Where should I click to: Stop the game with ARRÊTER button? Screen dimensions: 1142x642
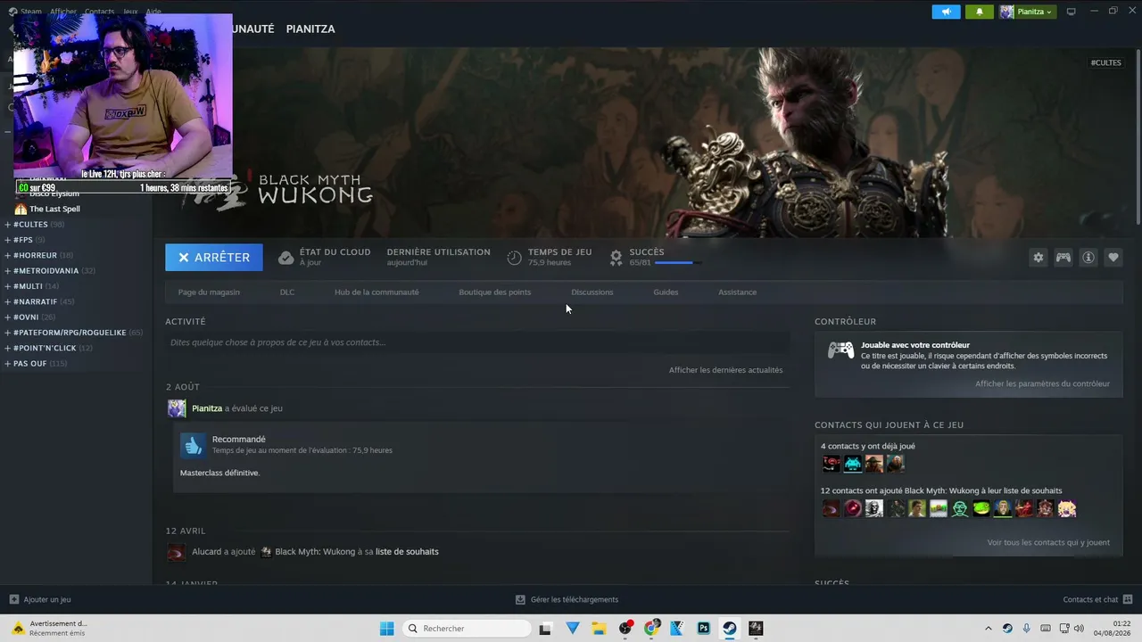214,258
